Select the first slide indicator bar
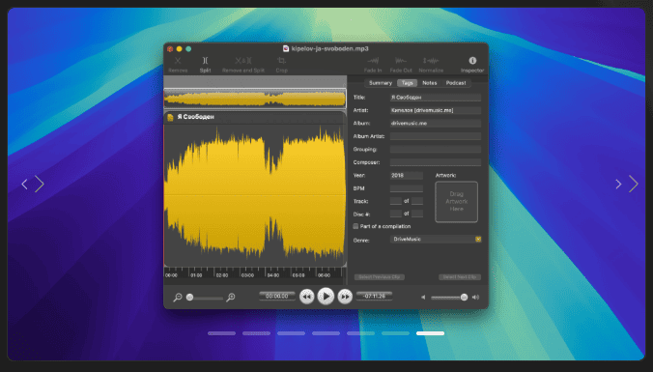653x372 pixels. (x=221, y=333)
